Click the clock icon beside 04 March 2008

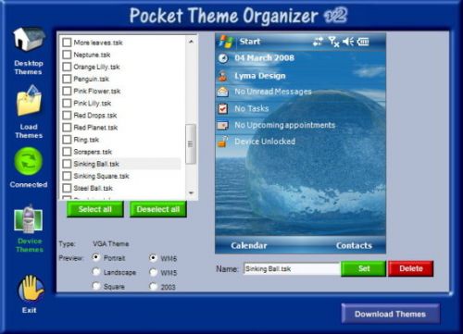click(223, 58)
